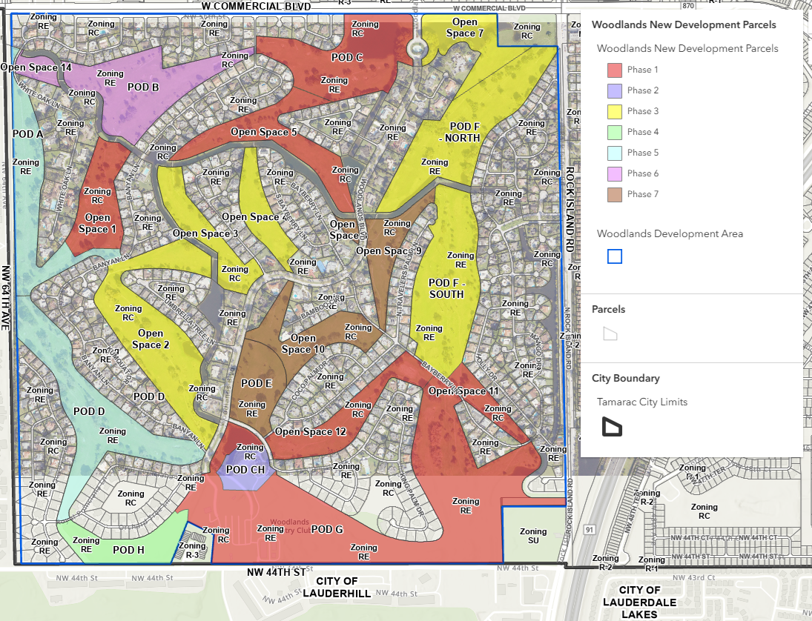
Task: Click the 870 route shield near W Commercial Blvd
Action: pyautogui.click(x=689, y=6)
